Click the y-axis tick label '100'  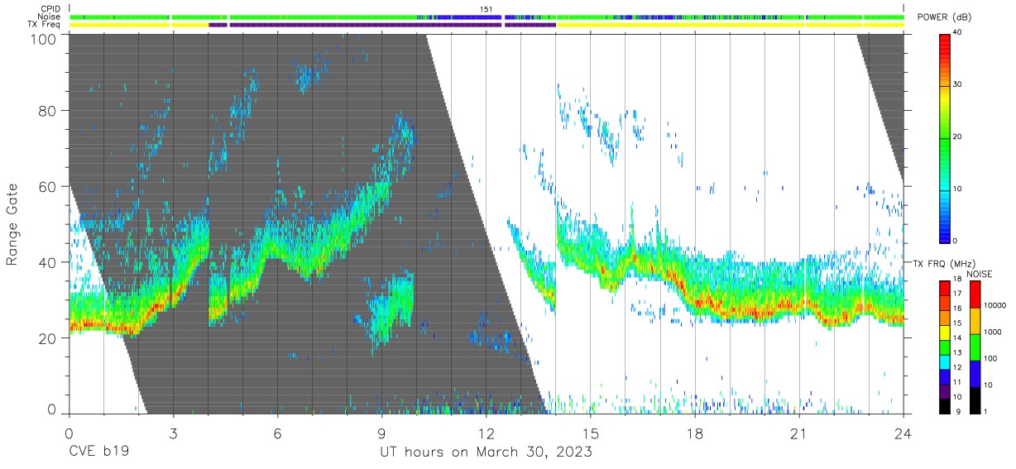(x=45, y=38)
